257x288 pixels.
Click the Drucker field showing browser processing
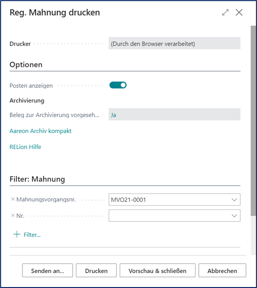point(175,43)
